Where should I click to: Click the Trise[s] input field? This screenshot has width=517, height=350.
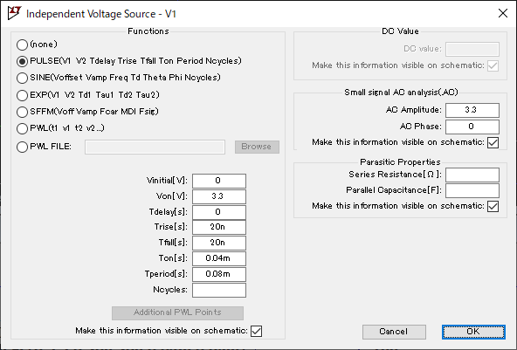click(x=219, y=227)
